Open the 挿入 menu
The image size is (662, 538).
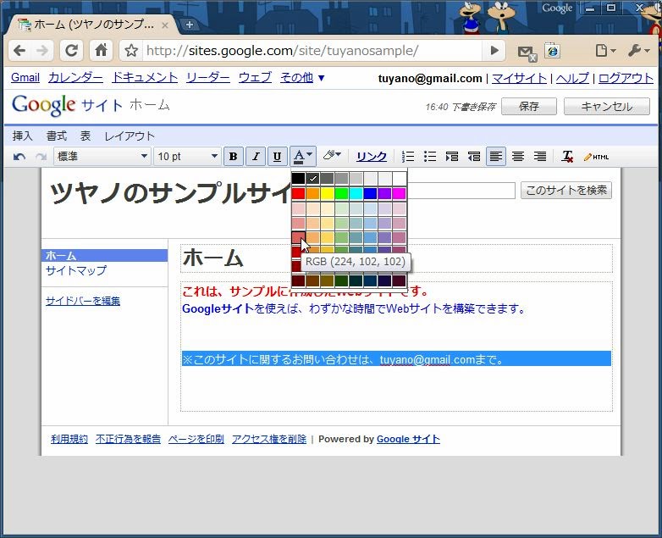click(23, 136)
